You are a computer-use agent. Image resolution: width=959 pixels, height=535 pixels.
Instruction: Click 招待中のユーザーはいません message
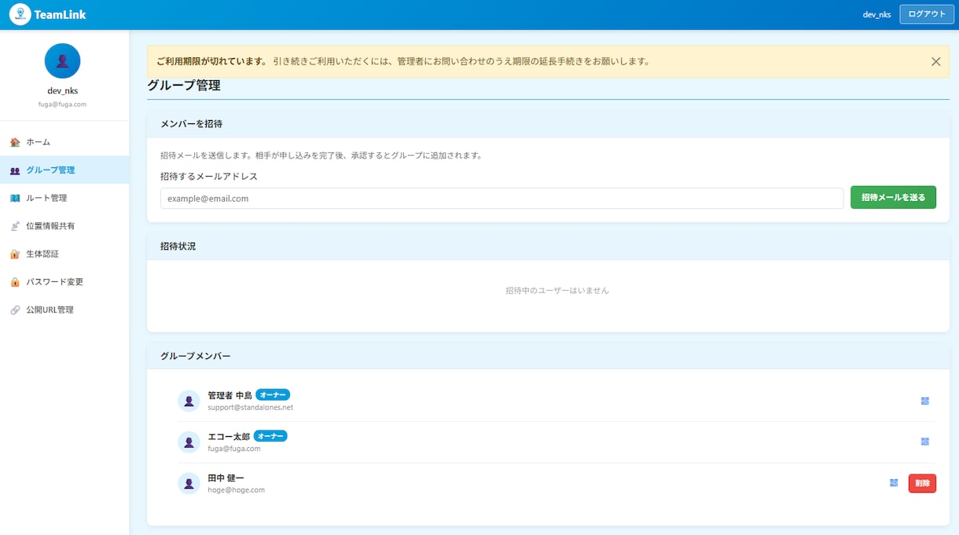557,291
